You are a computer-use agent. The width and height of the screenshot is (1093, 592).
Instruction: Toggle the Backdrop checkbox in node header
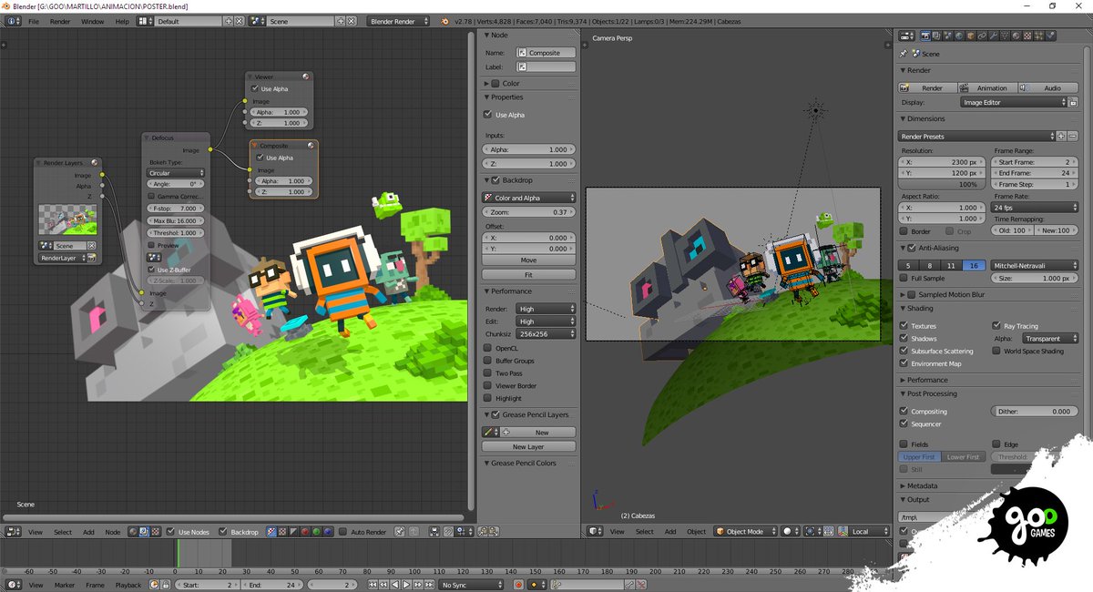[x=224, y=532]
